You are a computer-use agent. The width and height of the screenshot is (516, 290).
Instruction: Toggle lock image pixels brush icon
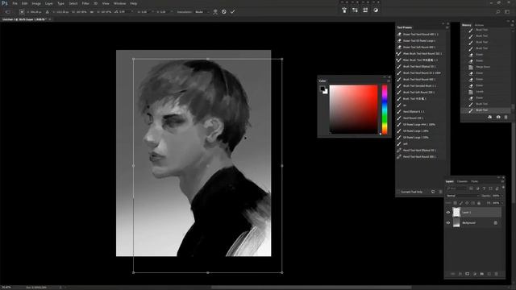click(x=461, y=203)
